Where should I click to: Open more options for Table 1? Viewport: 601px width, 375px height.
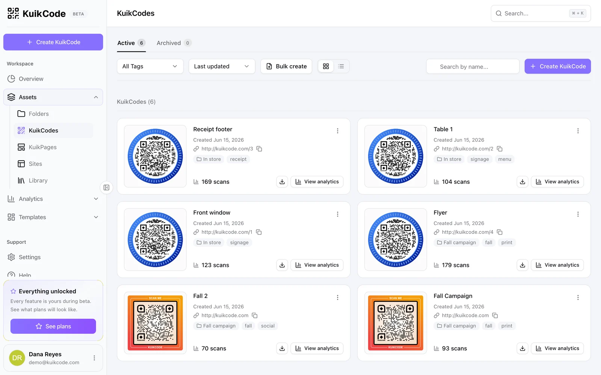tap(578, 131)
